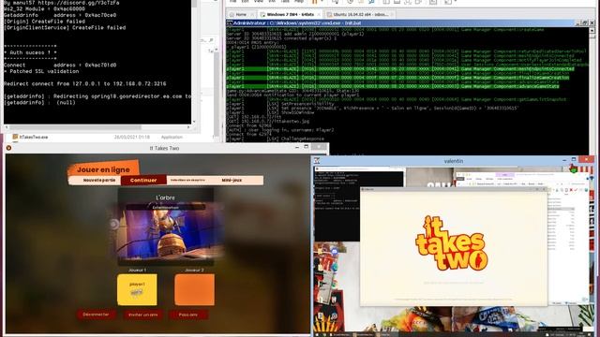Click the cmd.exe title bar icon
Image resolution: width=600 pixels, height=337 pixels.
(x=230, y=22)
